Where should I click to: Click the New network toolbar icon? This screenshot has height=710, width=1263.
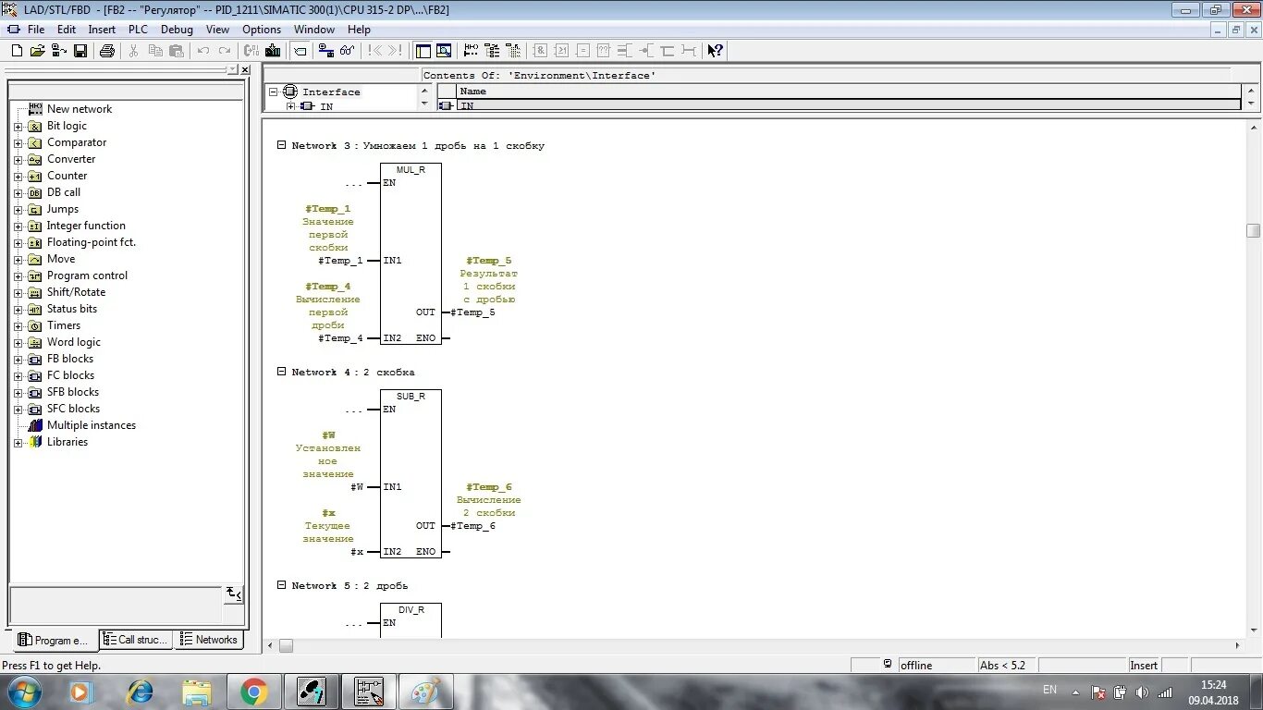(x=471, y=51)
